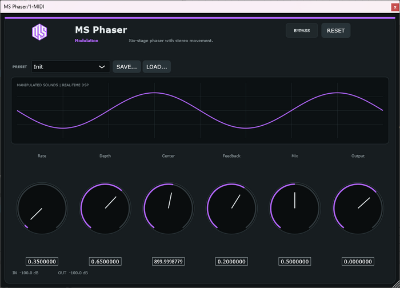Click the Modulation category label
Image resolution: width=400 pixels, height=288 pixels.
pyautogui.click(x=86, y=41)
